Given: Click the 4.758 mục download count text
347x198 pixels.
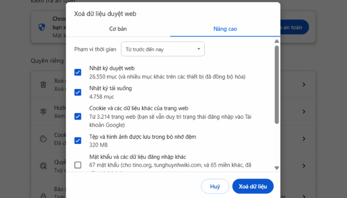Looking at the screenshot, I should pyautogui.click(x=102, y=97).
